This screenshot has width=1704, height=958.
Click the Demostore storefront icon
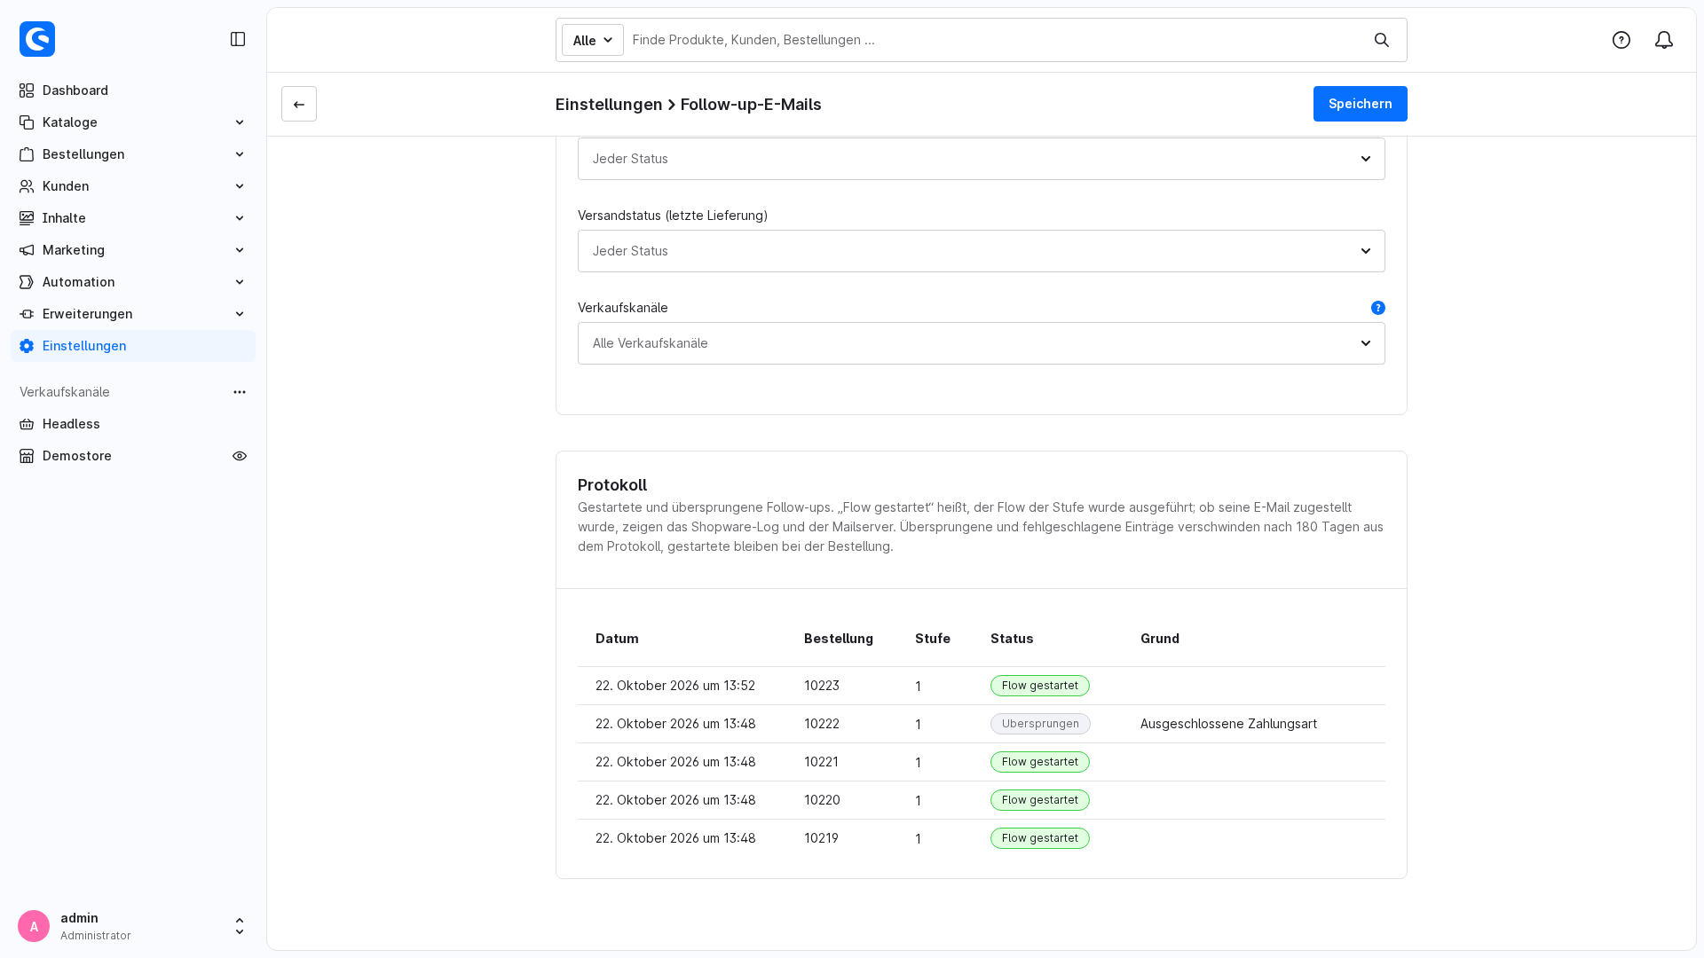27,456
